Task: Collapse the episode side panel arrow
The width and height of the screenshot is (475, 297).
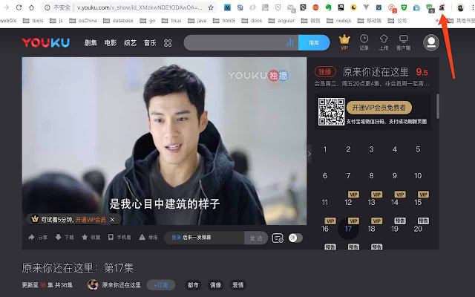Action: [309, 154]
